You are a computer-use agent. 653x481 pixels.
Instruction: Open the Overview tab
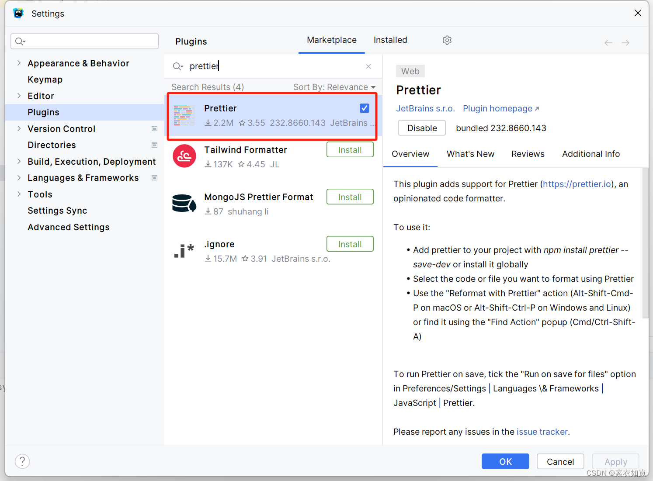(410, 154)
